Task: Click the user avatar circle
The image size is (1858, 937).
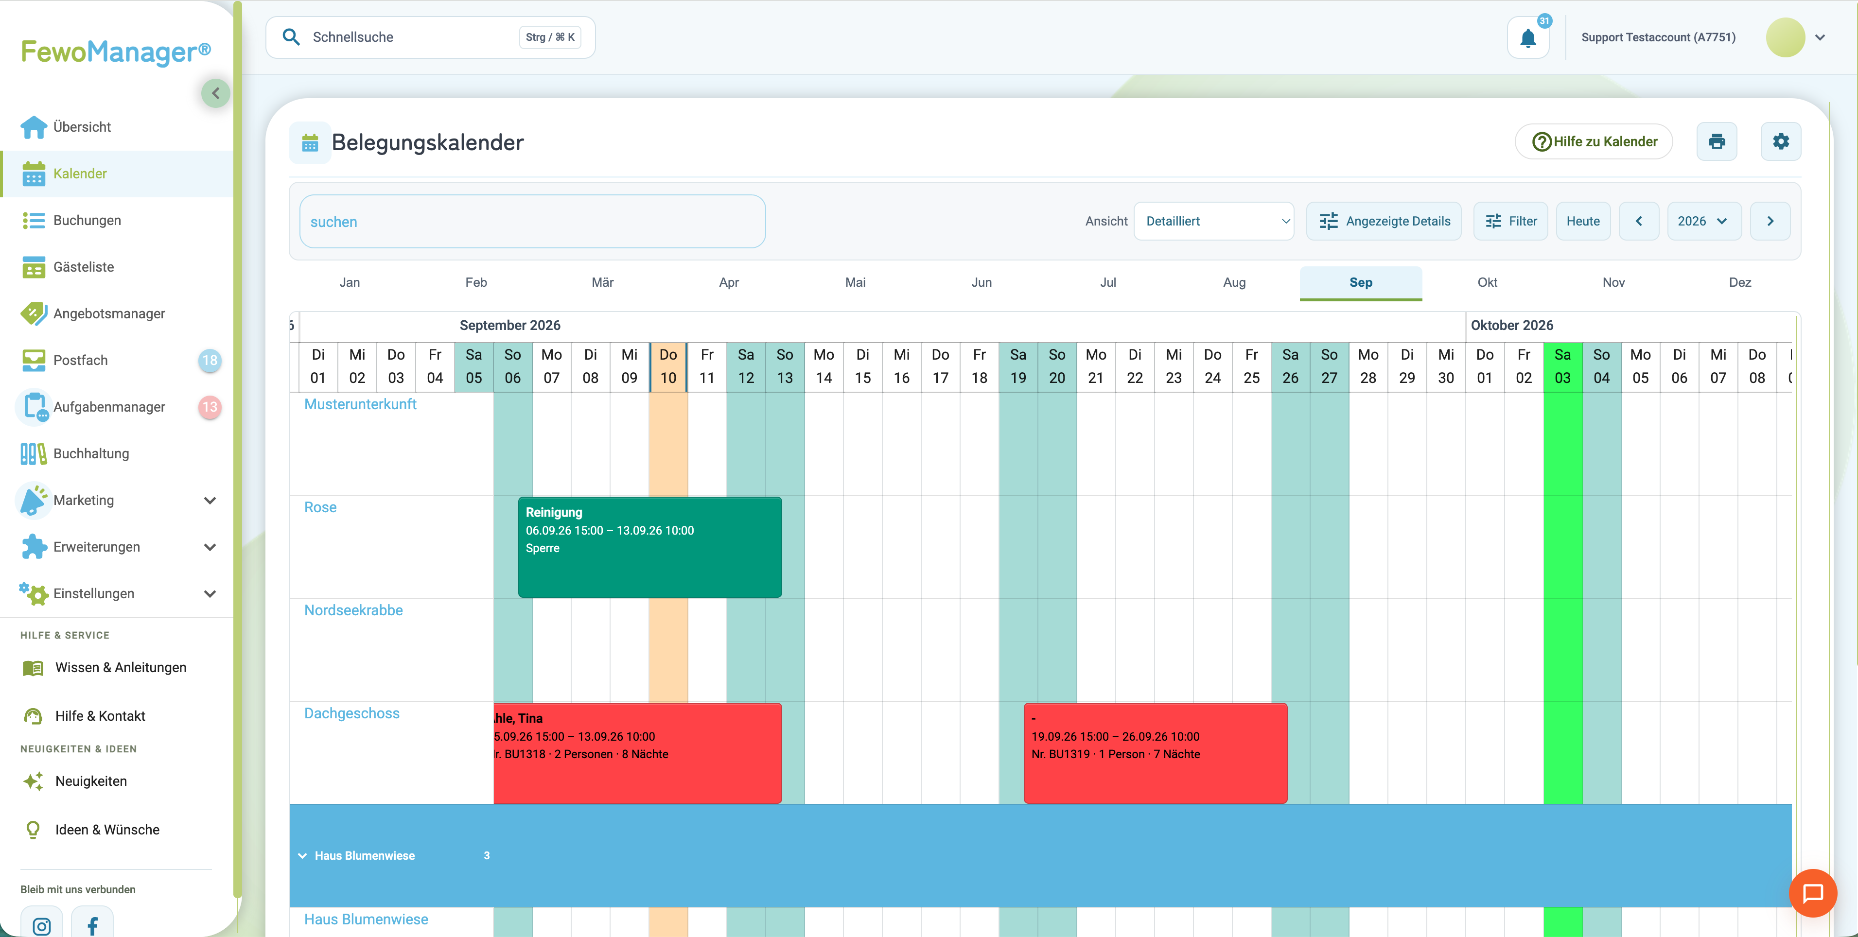Action: pos(1785,37)
